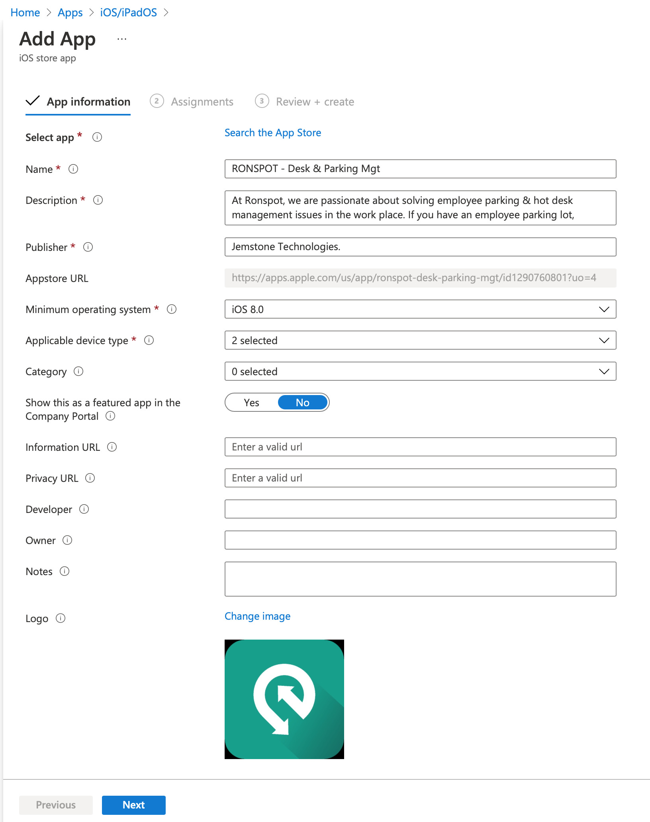Image resolution: width=650 pixels, height=822 pixels.
Task: Click into the Privacy URL field
Action: coord(420,478)
